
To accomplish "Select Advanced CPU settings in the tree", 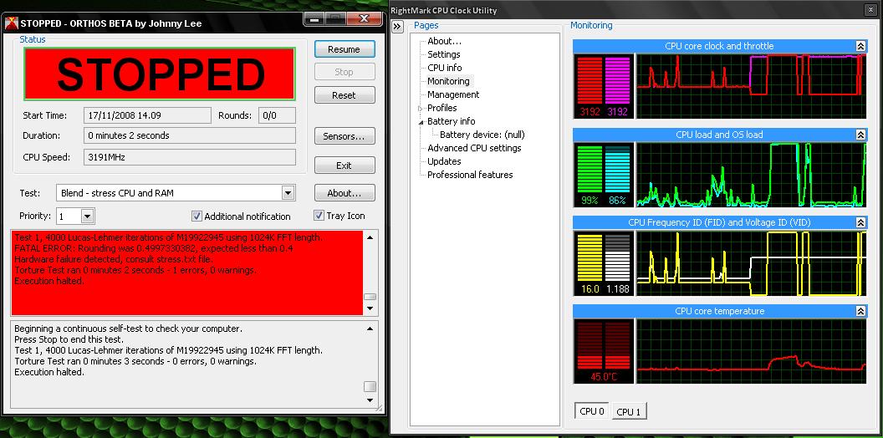I will point(474,148).
